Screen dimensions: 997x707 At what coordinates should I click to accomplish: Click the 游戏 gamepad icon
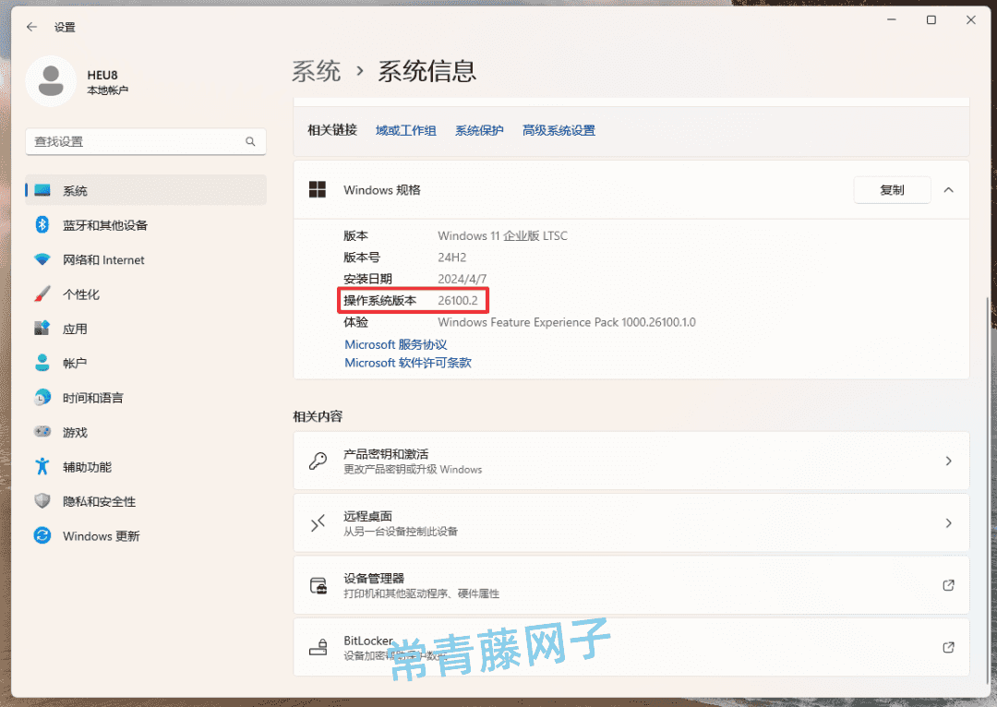(42, 432)
